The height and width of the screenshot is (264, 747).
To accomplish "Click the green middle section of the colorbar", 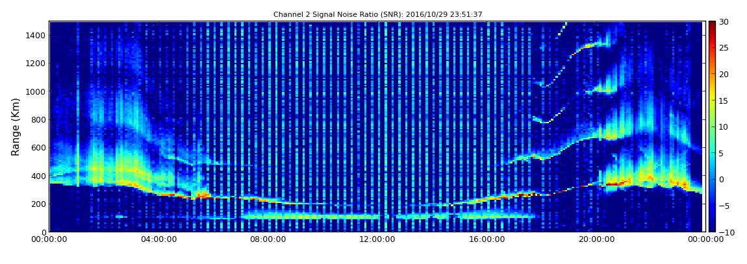I will click(712, 126).
